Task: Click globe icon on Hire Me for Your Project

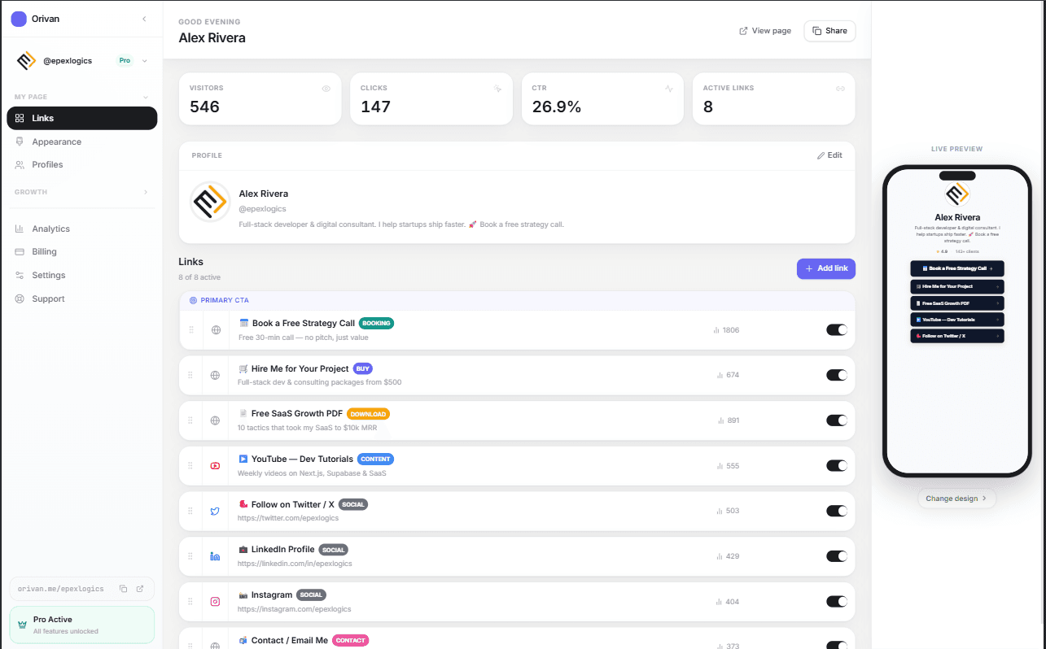Action: click(215, 375)
